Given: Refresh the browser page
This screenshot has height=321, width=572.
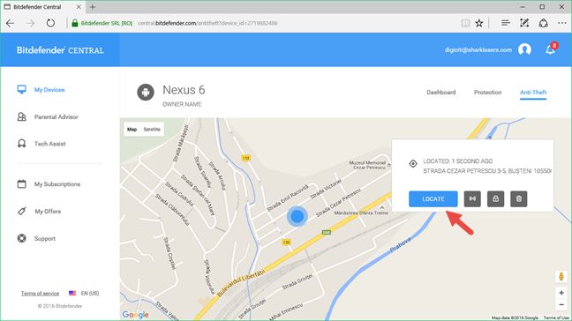Looking at the screenshot, I should point(50,23).
